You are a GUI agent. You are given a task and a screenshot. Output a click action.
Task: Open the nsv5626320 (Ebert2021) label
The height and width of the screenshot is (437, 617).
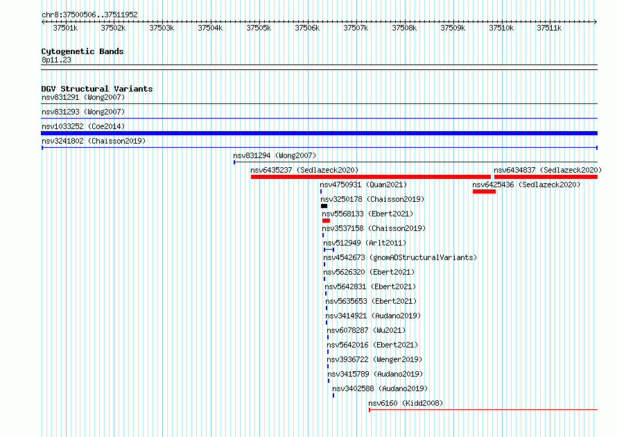369,272
